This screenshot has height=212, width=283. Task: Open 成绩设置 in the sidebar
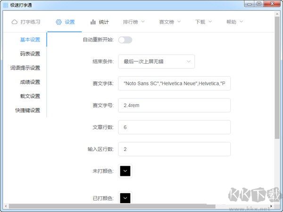pos(30,82)
